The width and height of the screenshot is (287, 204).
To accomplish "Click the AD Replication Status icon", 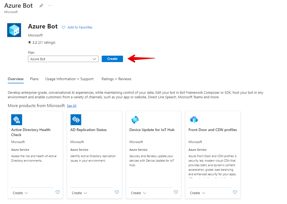I will (76, 120).
